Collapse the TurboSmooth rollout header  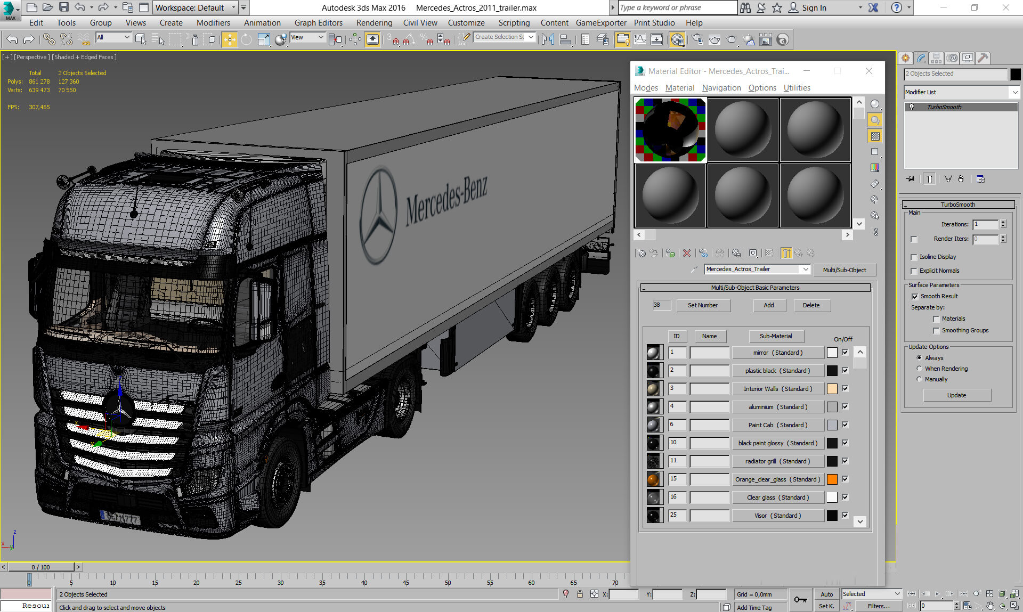957,205
